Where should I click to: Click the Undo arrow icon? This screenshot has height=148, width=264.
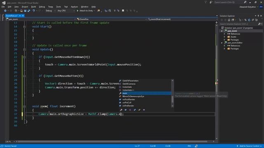pyautogui.click(x=34, y=11)
